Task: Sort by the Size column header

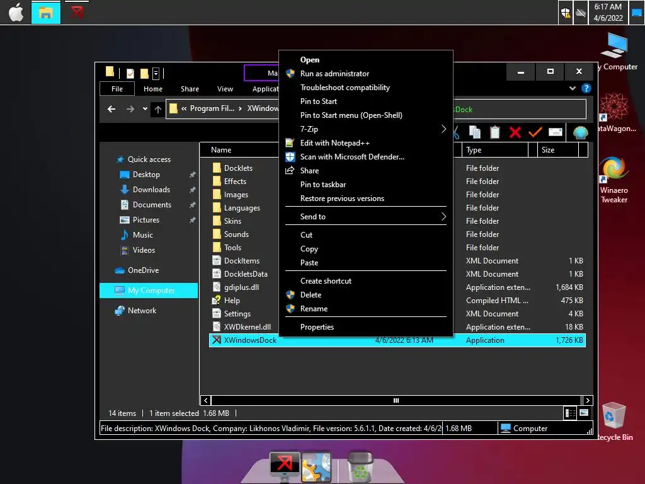Action: coord(558,150)
